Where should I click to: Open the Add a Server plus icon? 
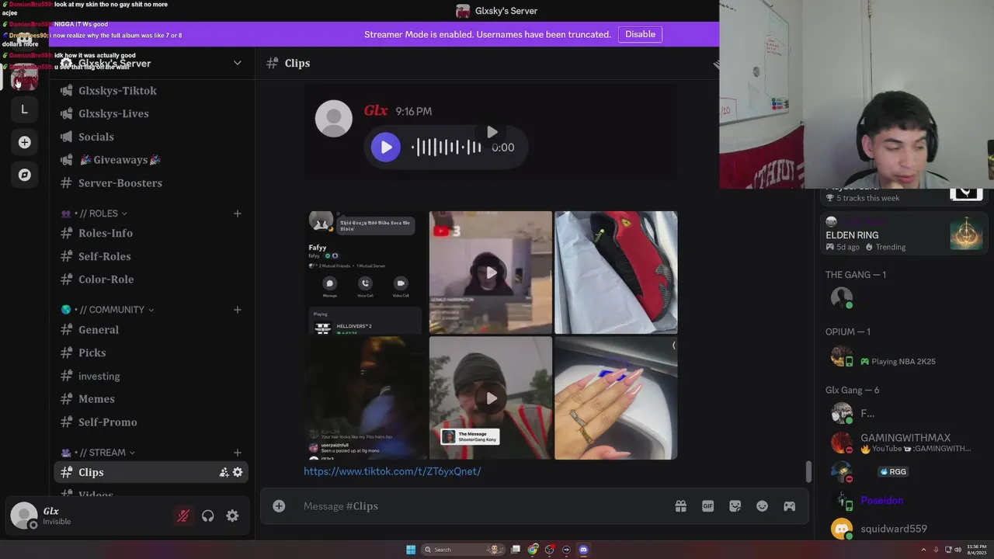24,142
